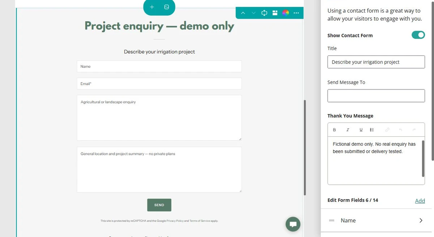Select the 'Project enquiry — demo only' heading
The height and width of the screenshot is (237, 434).
click(x=159, y=26)
